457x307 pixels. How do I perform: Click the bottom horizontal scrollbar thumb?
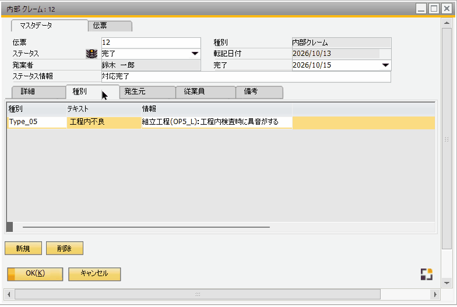[x=197, y=295]
